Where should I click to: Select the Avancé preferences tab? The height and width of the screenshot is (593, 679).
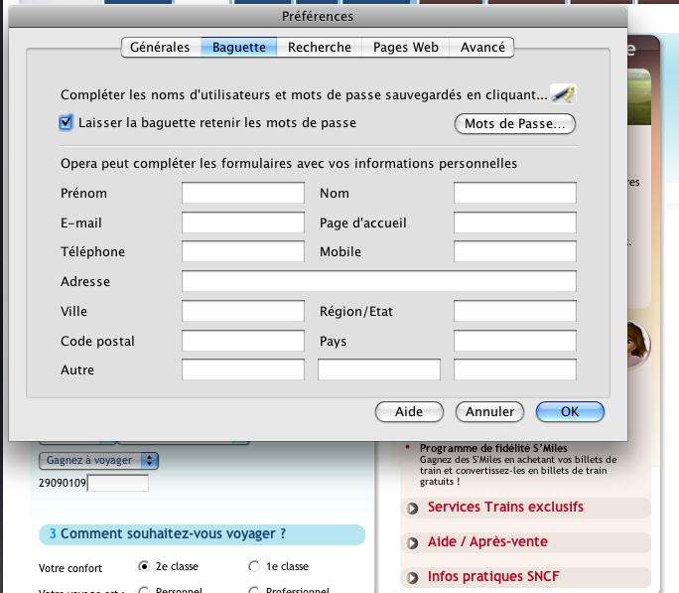click(482, 47)
